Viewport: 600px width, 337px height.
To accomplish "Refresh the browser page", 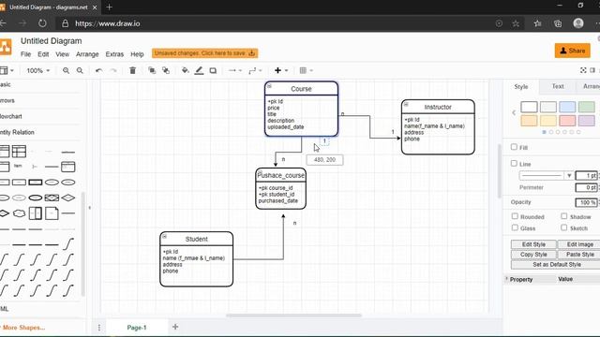I will (x=42, y=23).
